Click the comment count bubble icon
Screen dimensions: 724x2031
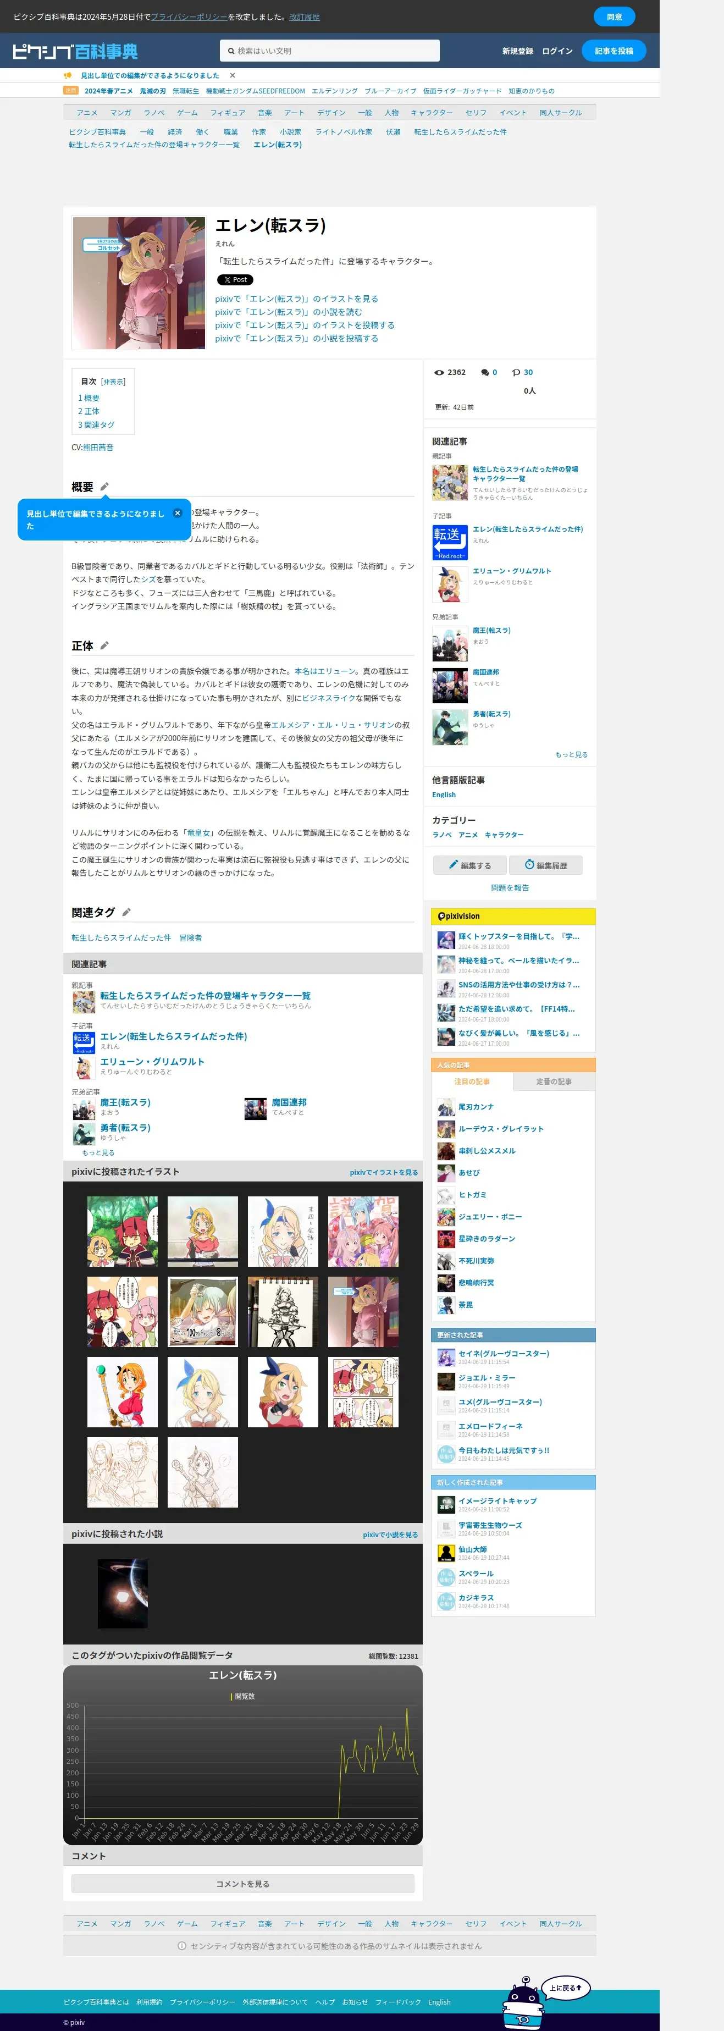[485, 372]
